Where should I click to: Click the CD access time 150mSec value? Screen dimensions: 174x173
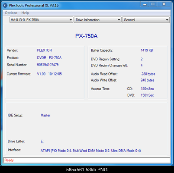pyautogui.click(x=147, y=89)
